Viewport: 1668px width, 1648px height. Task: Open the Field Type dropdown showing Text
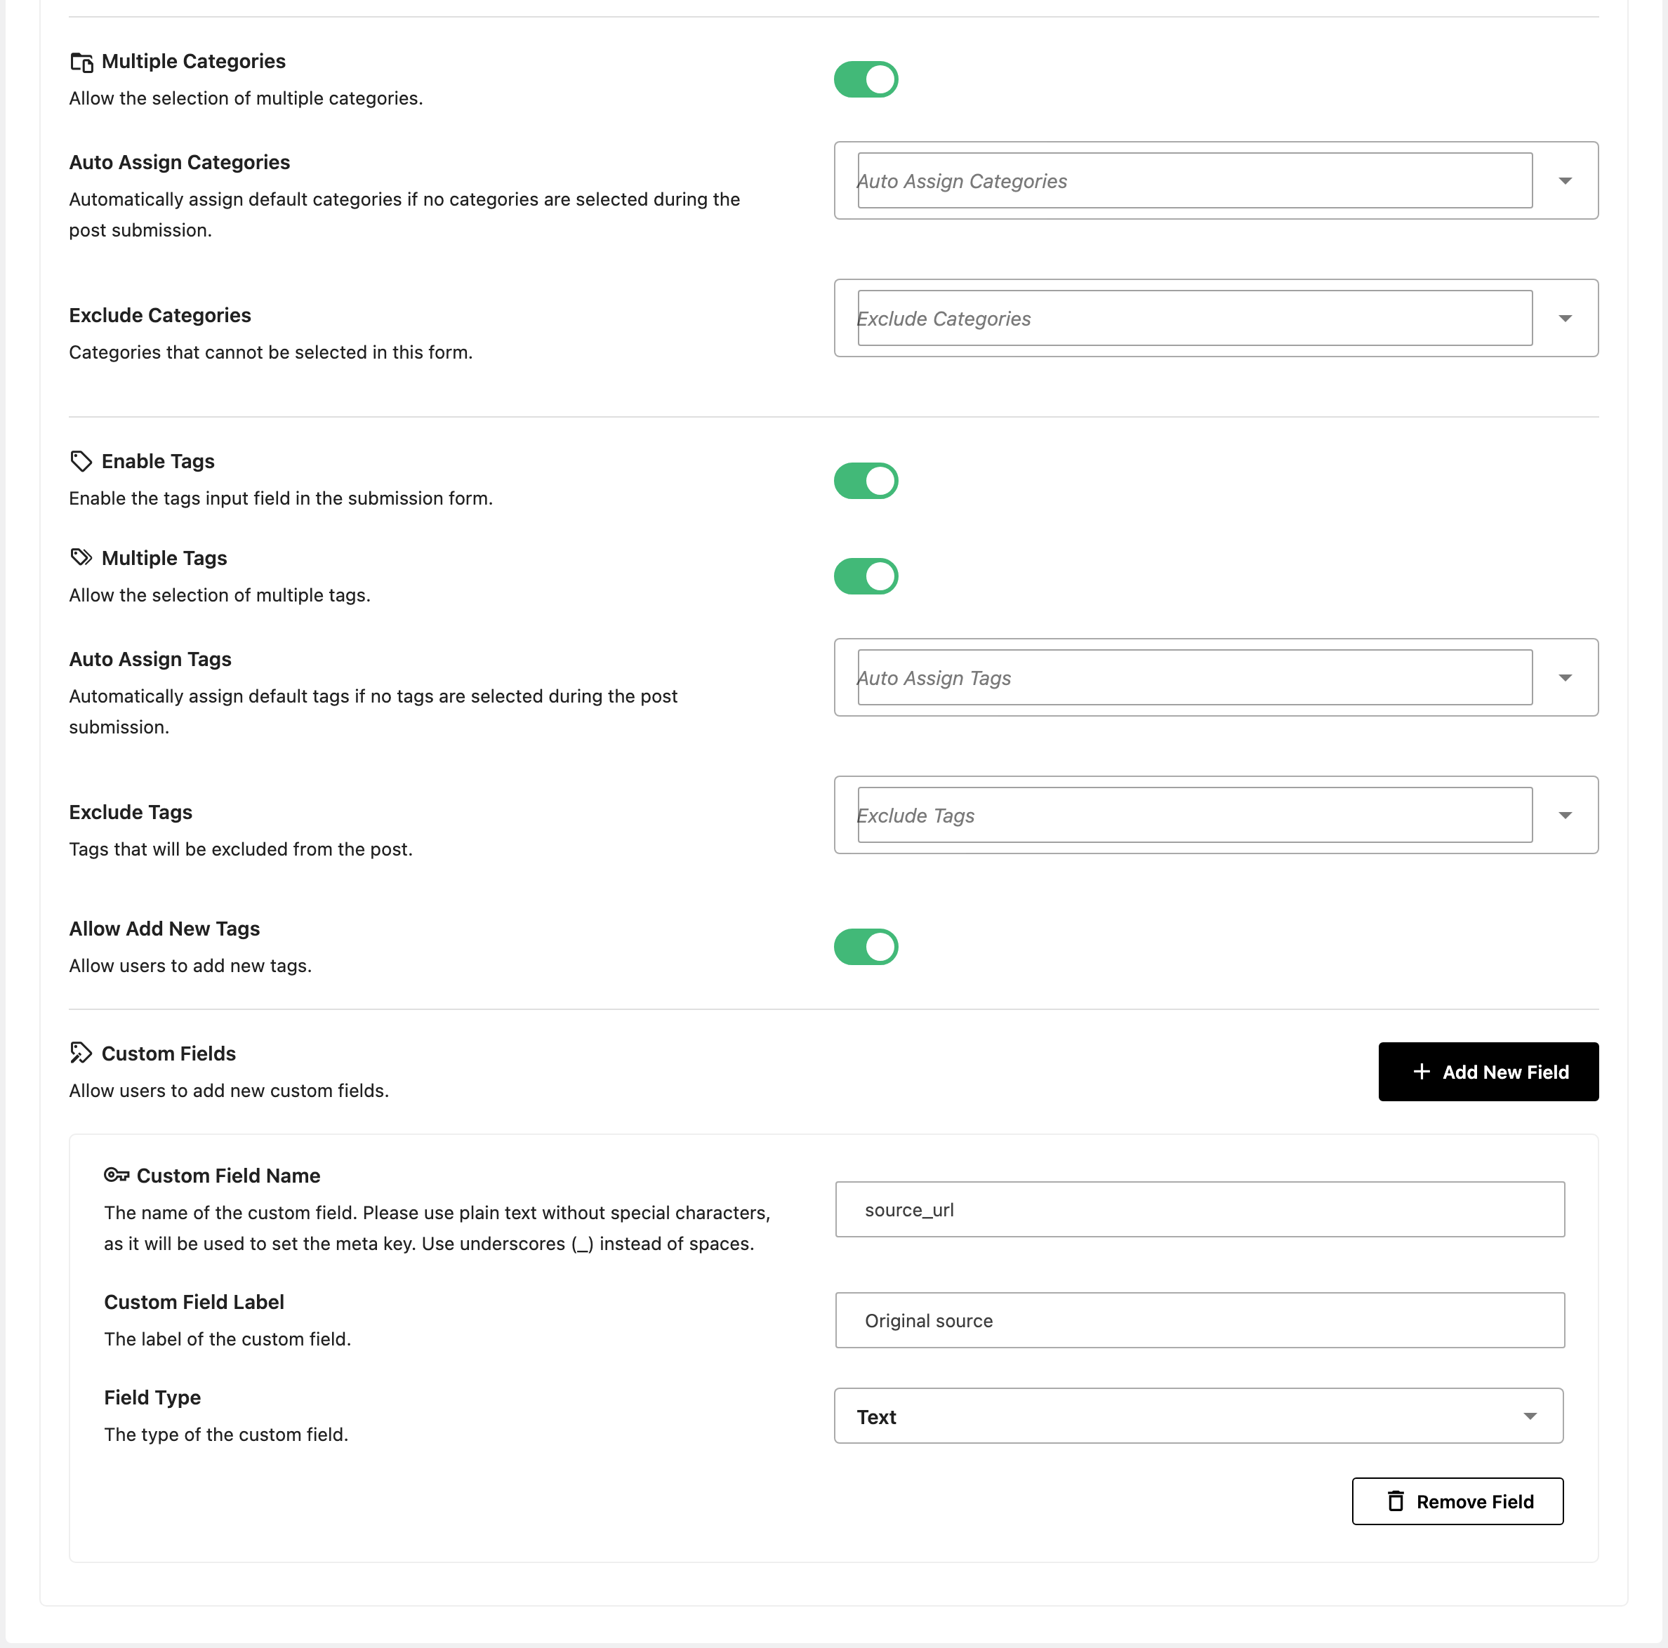pos(1198,1416)
